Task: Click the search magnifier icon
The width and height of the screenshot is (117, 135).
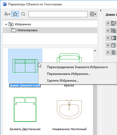Action: 23,14
